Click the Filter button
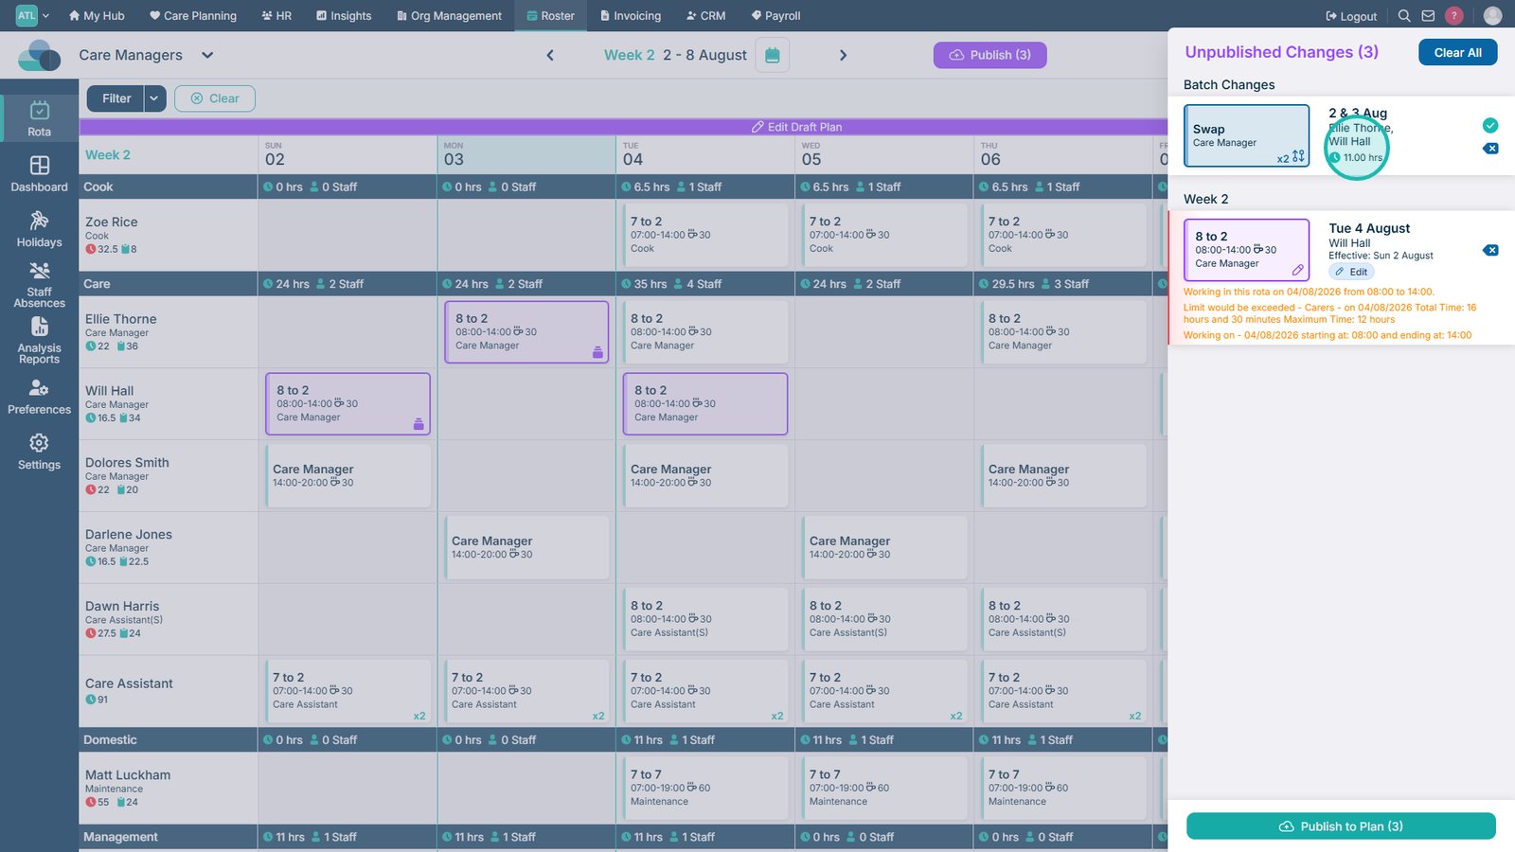1515x852 pixels. (x=116, y=98)
